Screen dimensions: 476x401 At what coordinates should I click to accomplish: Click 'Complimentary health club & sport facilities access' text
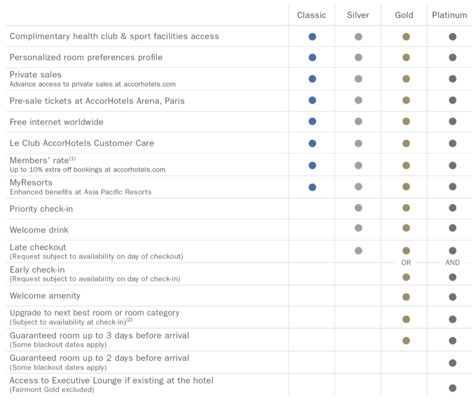pos(114,36)
